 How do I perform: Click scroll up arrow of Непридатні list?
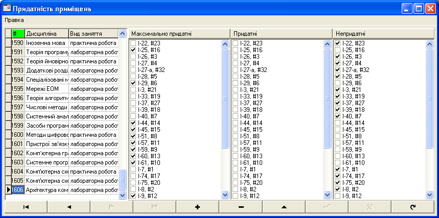point(429,44)
